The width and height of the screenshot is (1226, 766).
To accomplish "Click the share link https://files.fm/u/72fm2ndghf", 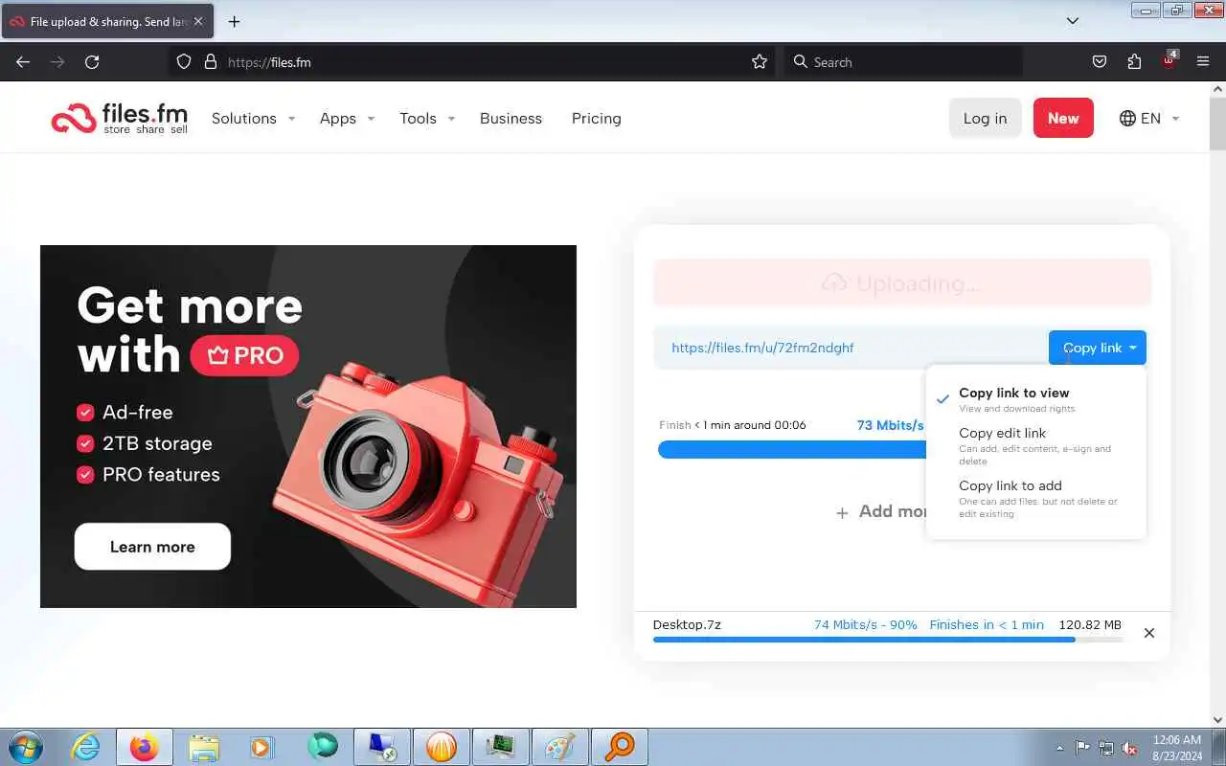I will pyautogui.click(x=762, y=348).
